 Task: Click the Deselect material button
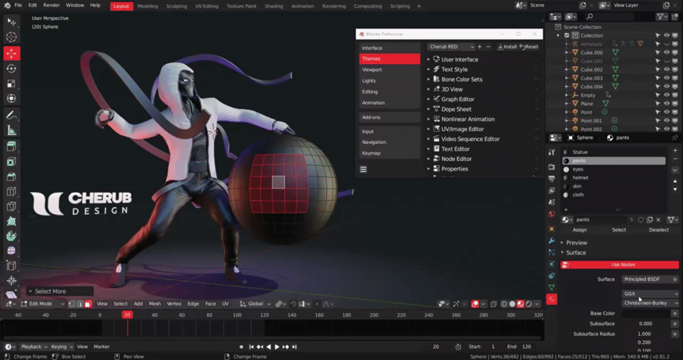coord(658,230)
